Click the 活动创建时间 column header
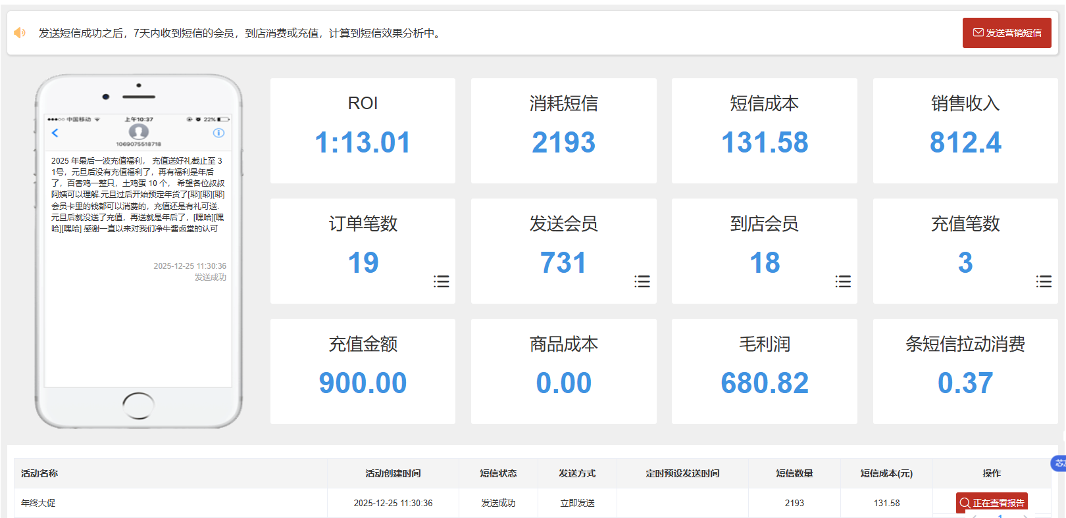Image resolution: width=1066 pixels, height=518 pixels. [393, 473]
